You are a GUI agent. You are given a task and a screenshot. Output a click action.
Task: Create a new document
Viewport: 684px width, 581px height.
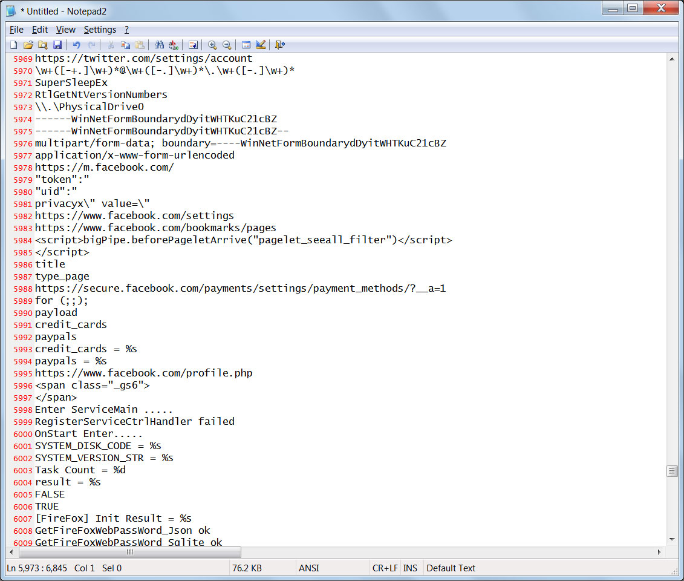[13, 45]
